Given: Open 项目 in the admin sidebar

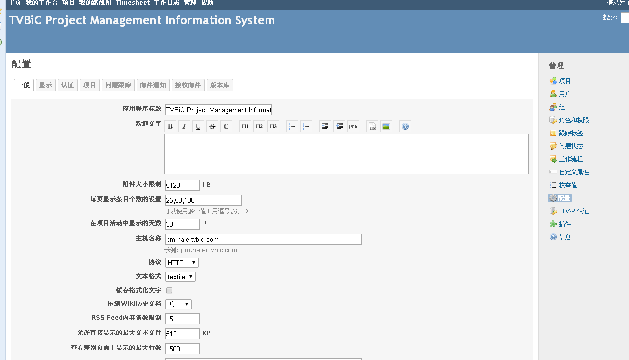Looking at the screenshot, I should [x=565, y=81].
